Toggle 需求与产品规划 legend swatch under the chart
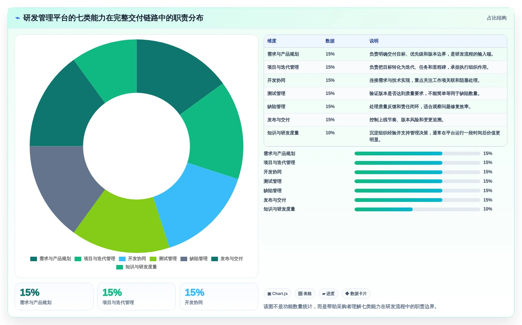 [x=33, y=259]
